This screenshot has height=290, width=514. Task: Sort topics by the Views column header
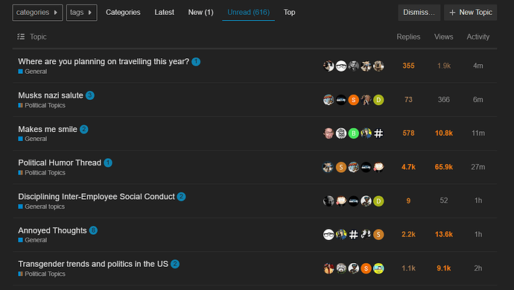[x=443, y=37]
